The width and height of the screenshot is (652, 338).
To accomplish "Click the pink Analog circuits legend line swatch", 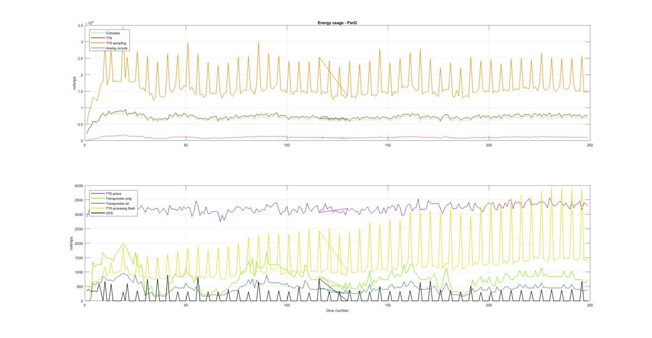I will coord(98,48).
